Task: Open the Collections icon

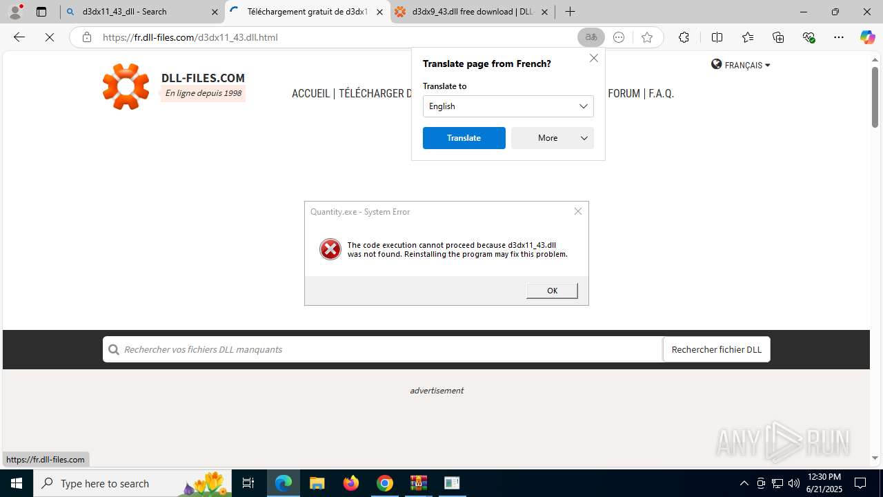Action: click(x=778, y=37)
